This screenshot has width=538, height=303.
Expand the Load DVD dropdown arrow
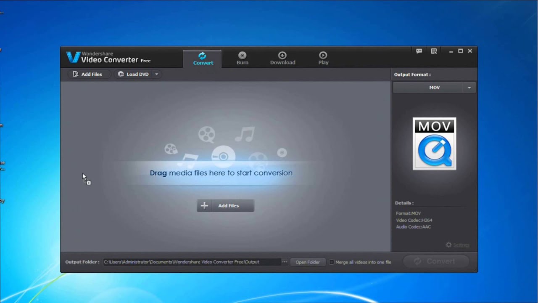pyautogui.click(x=156, y=74)
